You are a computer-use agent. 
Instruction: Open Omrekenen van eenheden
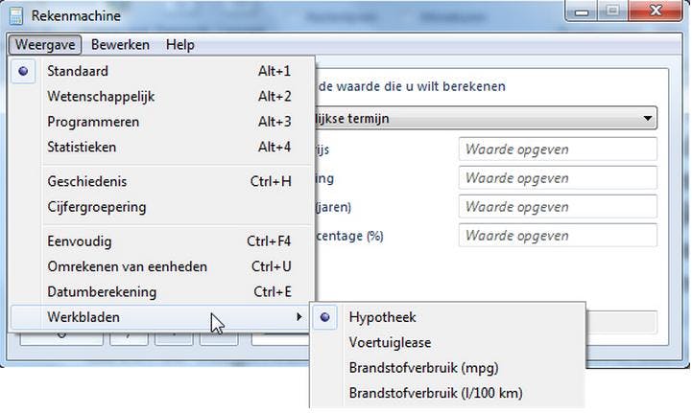[127, 266]
